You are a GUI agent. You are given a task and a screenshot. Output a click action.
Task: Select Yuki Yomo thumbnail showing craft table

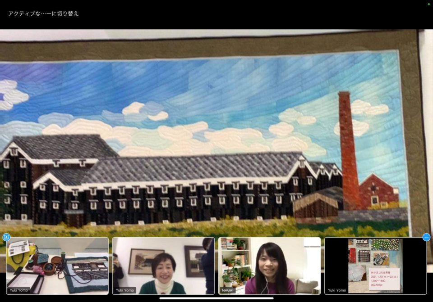[x=57, y=266]
